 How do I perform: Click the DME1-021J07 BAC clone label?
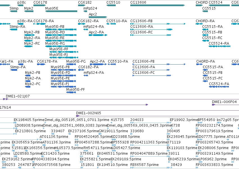coord(18,96)
